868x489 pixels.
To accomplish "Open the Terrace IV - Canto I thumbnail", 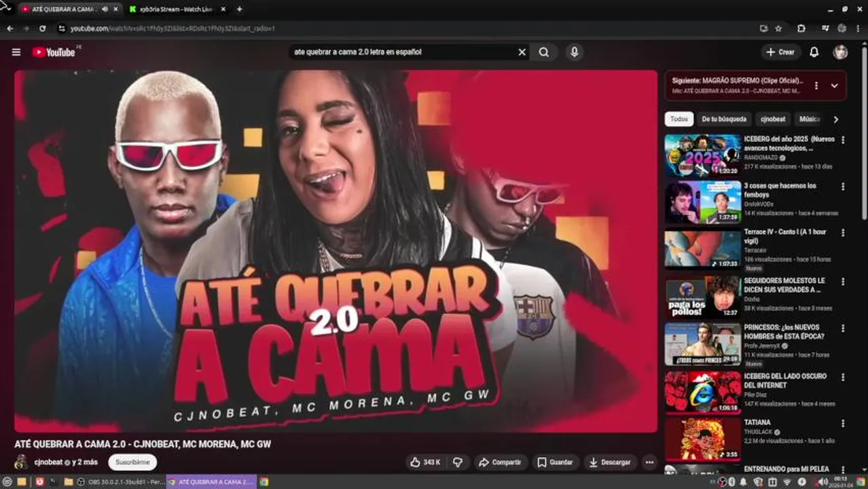I will click(x=703, y=249).
